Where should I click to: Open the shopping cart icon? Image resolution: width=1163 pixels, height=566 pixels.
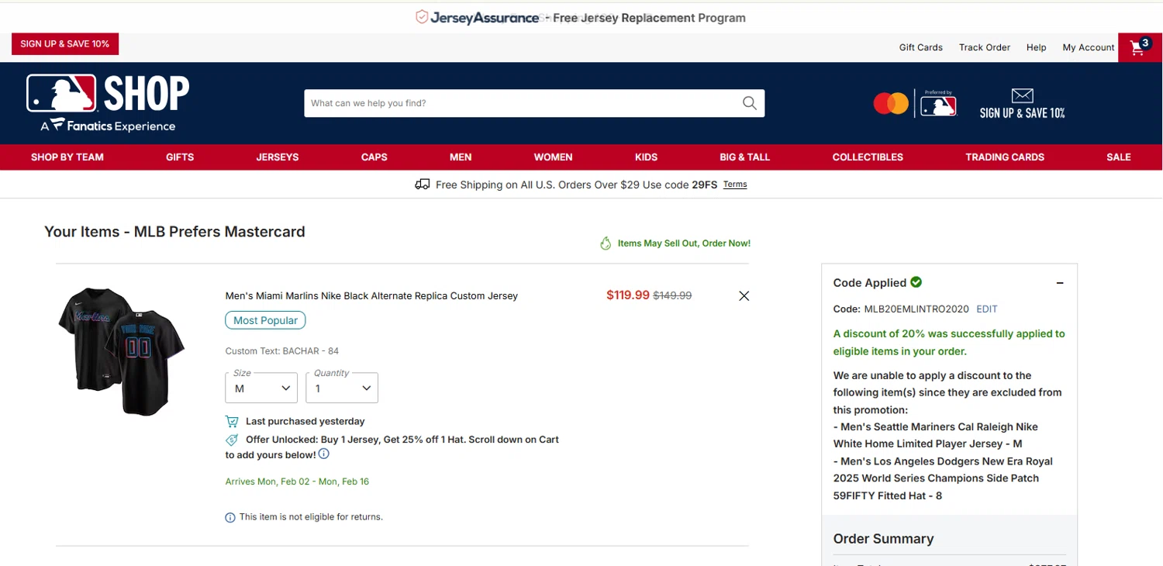click(1140, 47)
